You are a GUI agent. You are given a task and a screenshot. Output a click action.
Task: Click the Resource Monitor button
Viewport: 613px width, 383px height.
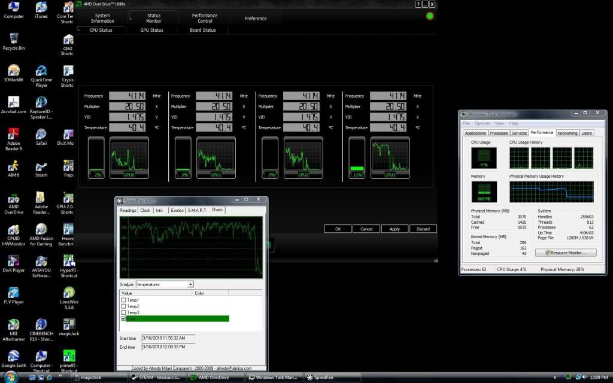click(565, 253)
